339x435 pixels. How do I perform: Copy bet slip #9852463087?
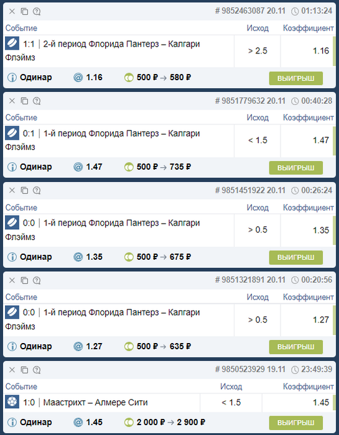click(24, 11)
